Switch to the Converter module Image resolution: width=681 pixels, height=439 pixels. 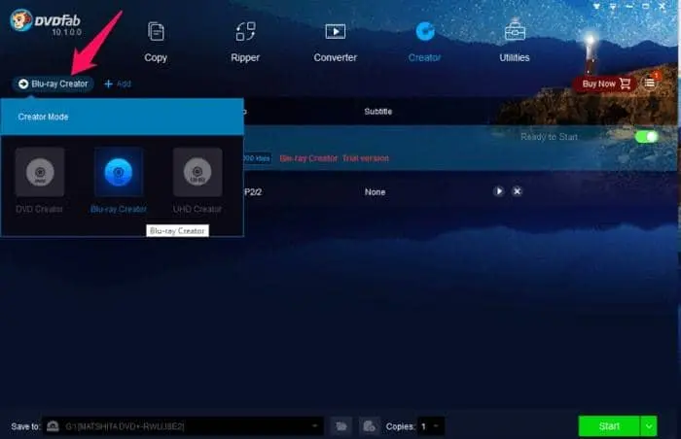click(336, 42)
